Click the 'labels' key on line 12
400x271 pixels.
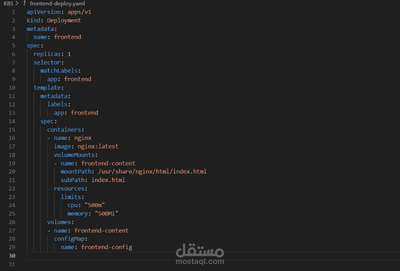(x=57, y=105)
